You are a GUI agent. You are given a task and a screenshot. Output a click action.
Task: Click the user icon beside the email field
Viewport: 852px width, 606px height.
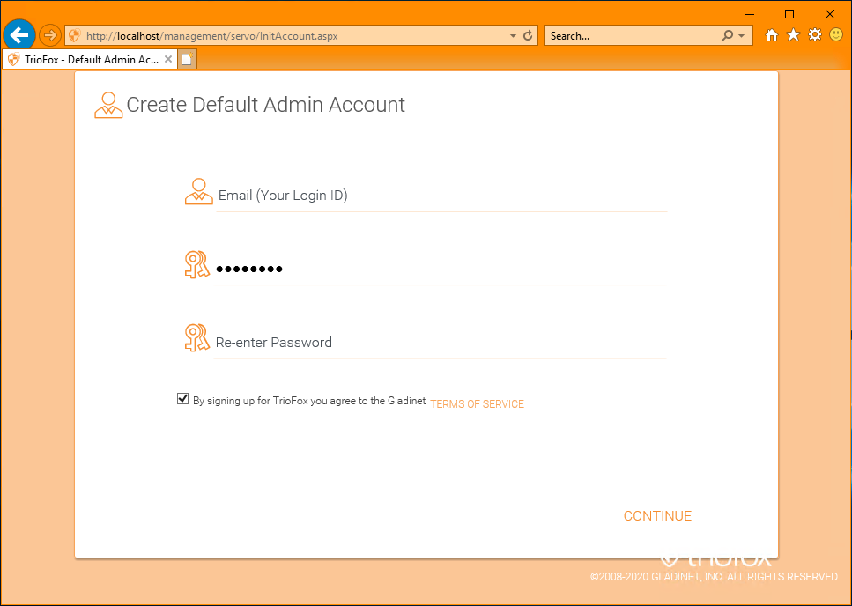click(x=199, y=191)
